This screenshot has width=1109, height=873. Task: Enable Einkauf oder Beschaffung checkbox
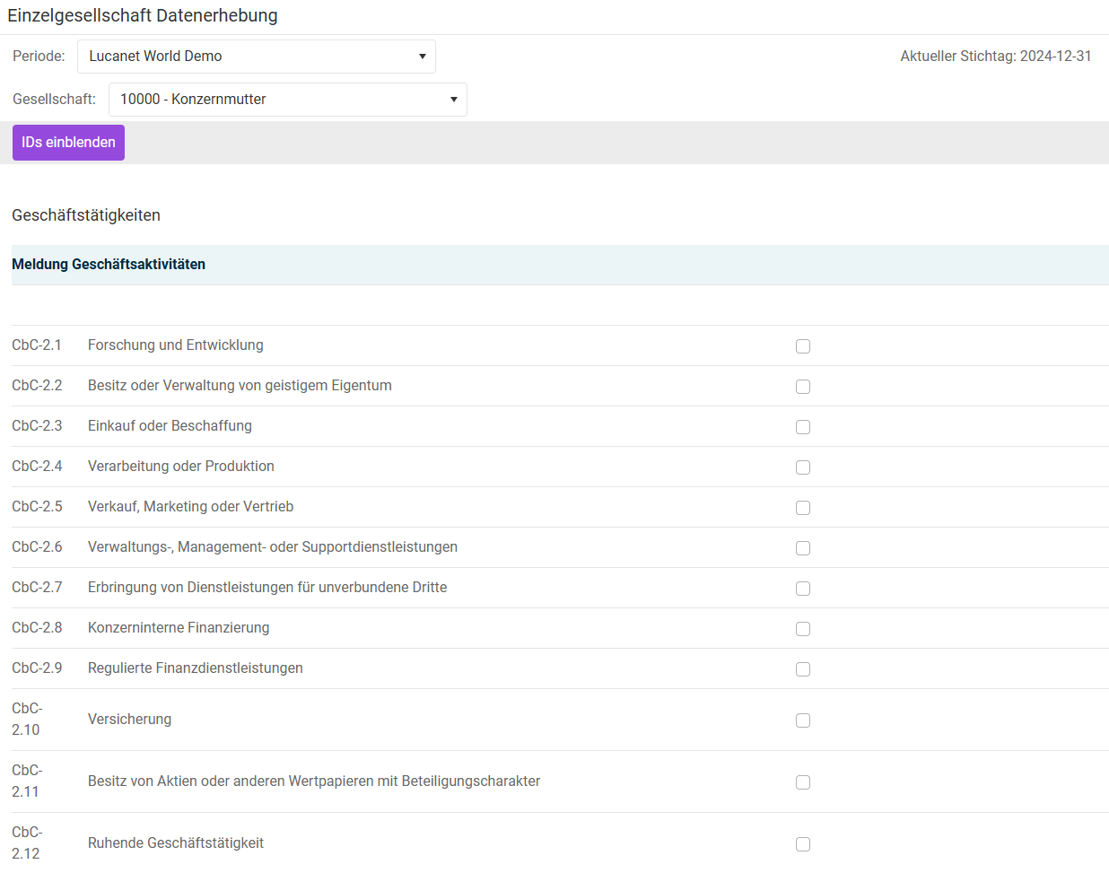803,427
